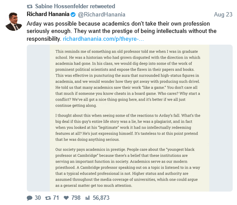
Task: Retweet using the retweet arrows icon
Action: point(48,198)
